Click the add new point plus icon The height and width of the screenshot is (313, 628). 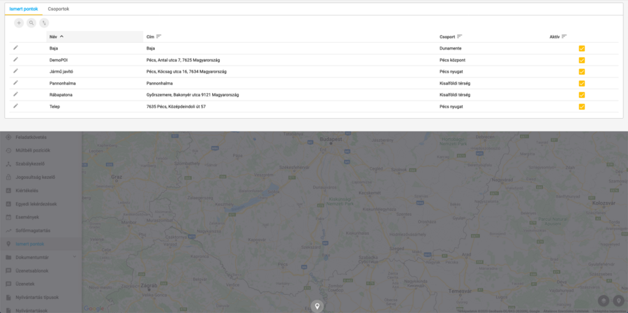point(19,23)
